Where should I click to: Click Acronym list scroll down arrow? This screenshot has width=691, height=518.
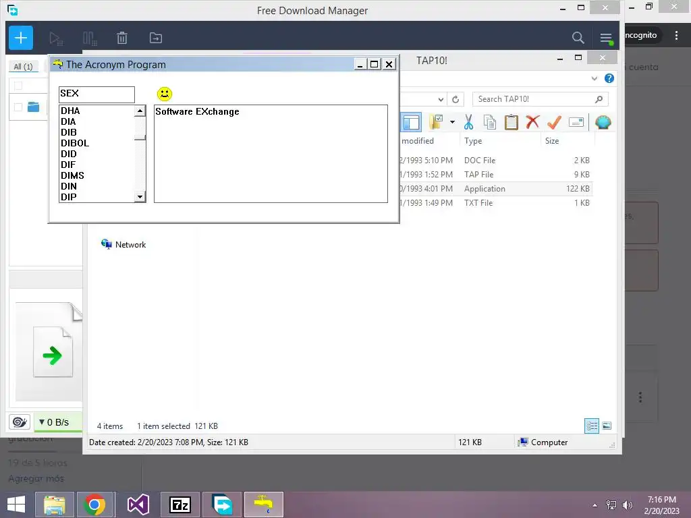point(140,197)
